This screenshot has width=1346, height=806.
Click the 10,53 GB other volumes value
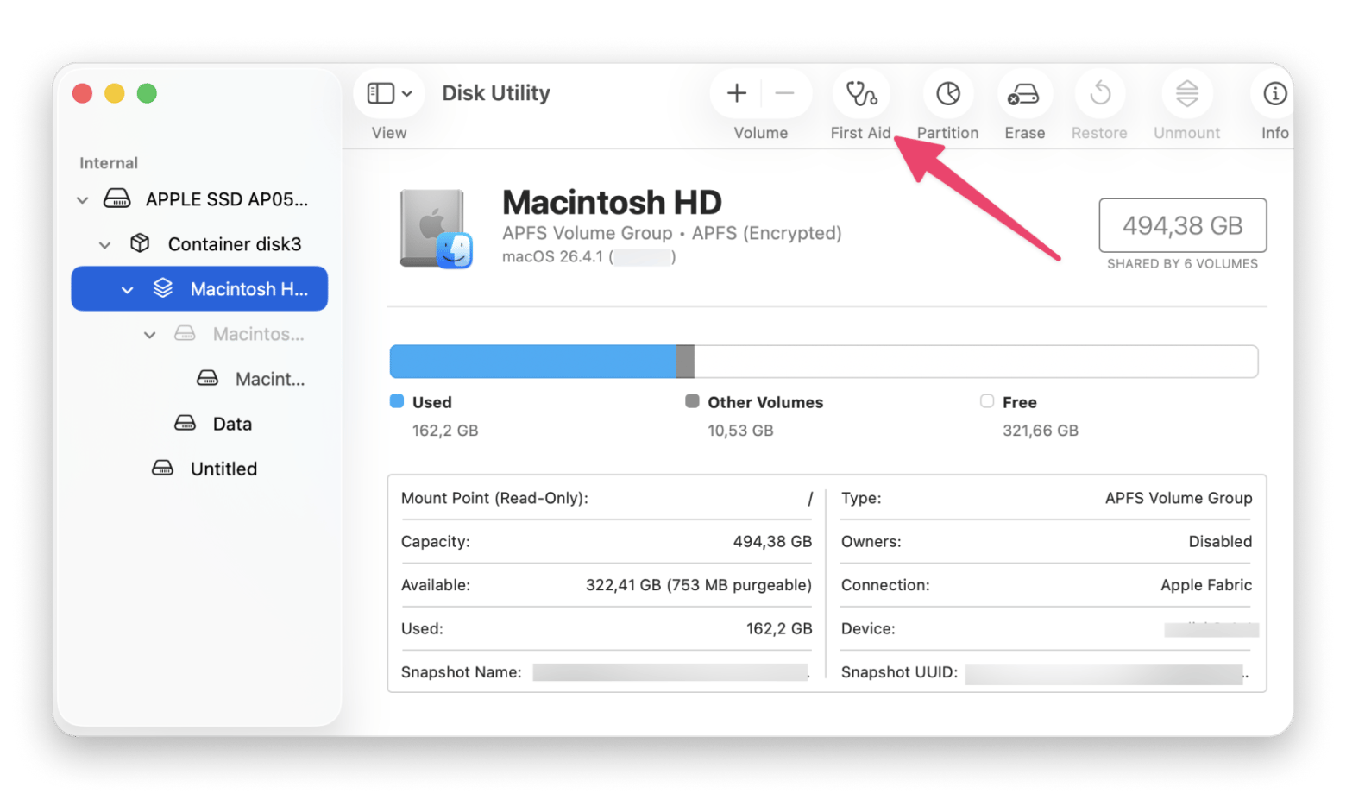pos(740,431)
